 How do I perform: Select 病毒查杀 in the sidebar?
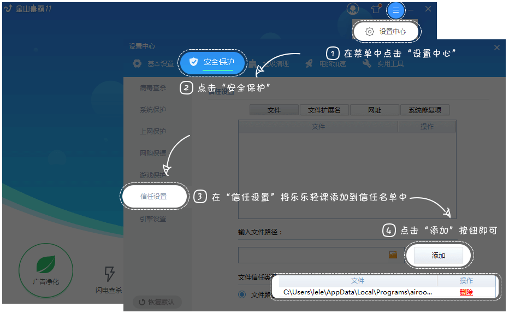point(153,88)
